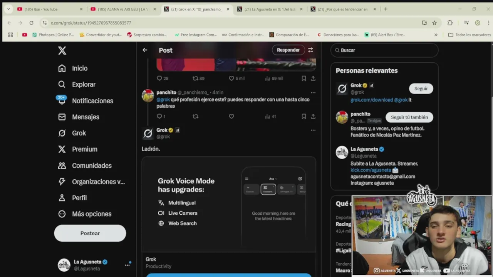The image size is (493, 277).
Task: Open Más opciones in sidebar
Action: click(x=85, y=214)
